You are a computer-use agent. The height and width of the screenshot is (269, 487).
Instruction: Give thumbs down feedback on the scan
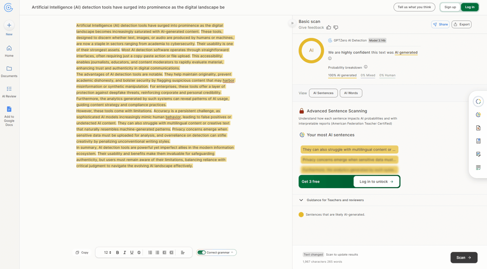tap(336, 28)
